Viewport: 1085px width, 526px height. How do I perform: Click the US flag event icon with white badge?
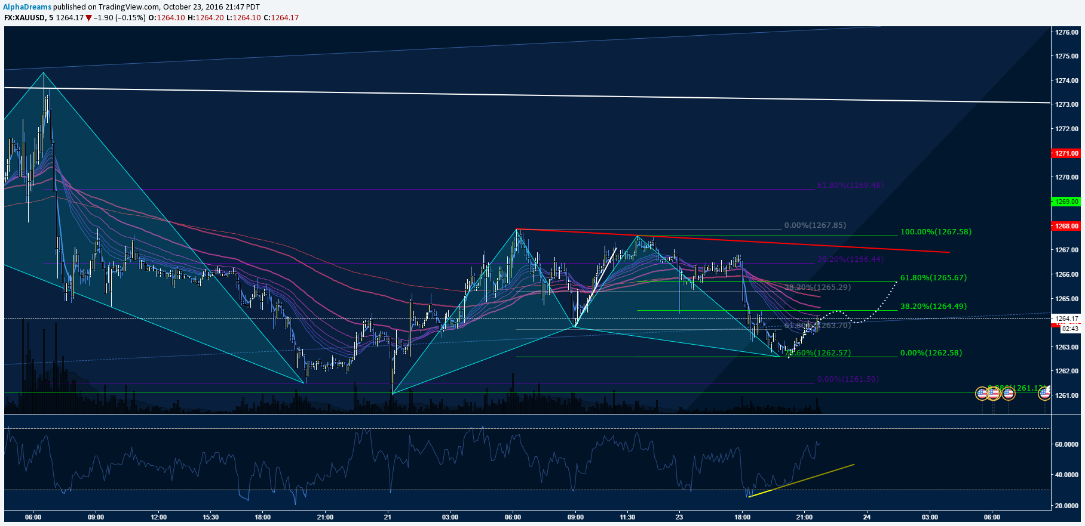pyautogui.click(x=1044, y=392)
